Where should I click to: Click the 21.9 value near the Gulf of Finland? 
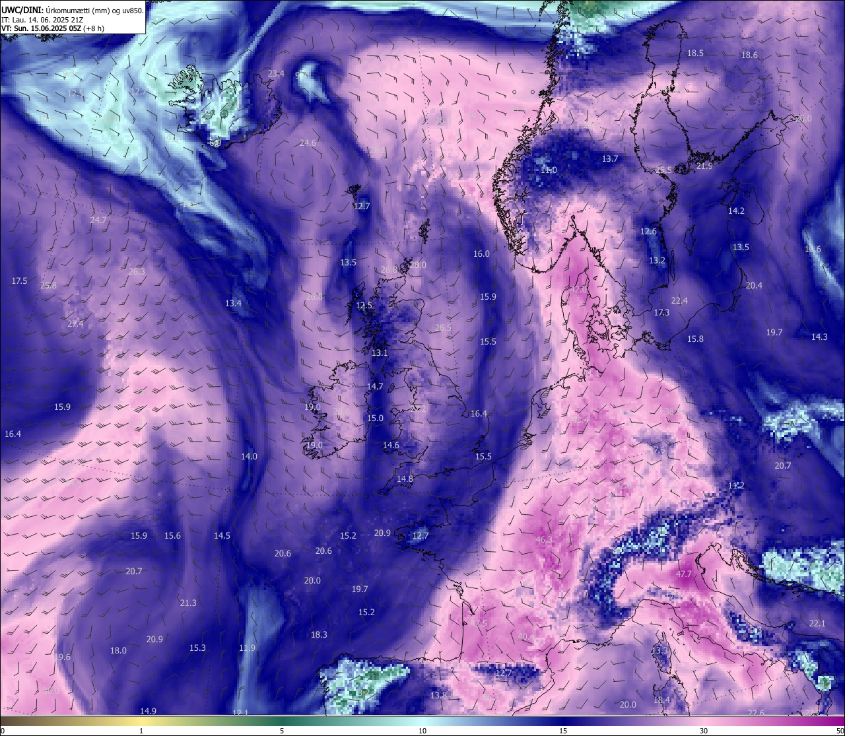[x=704, y=166]
